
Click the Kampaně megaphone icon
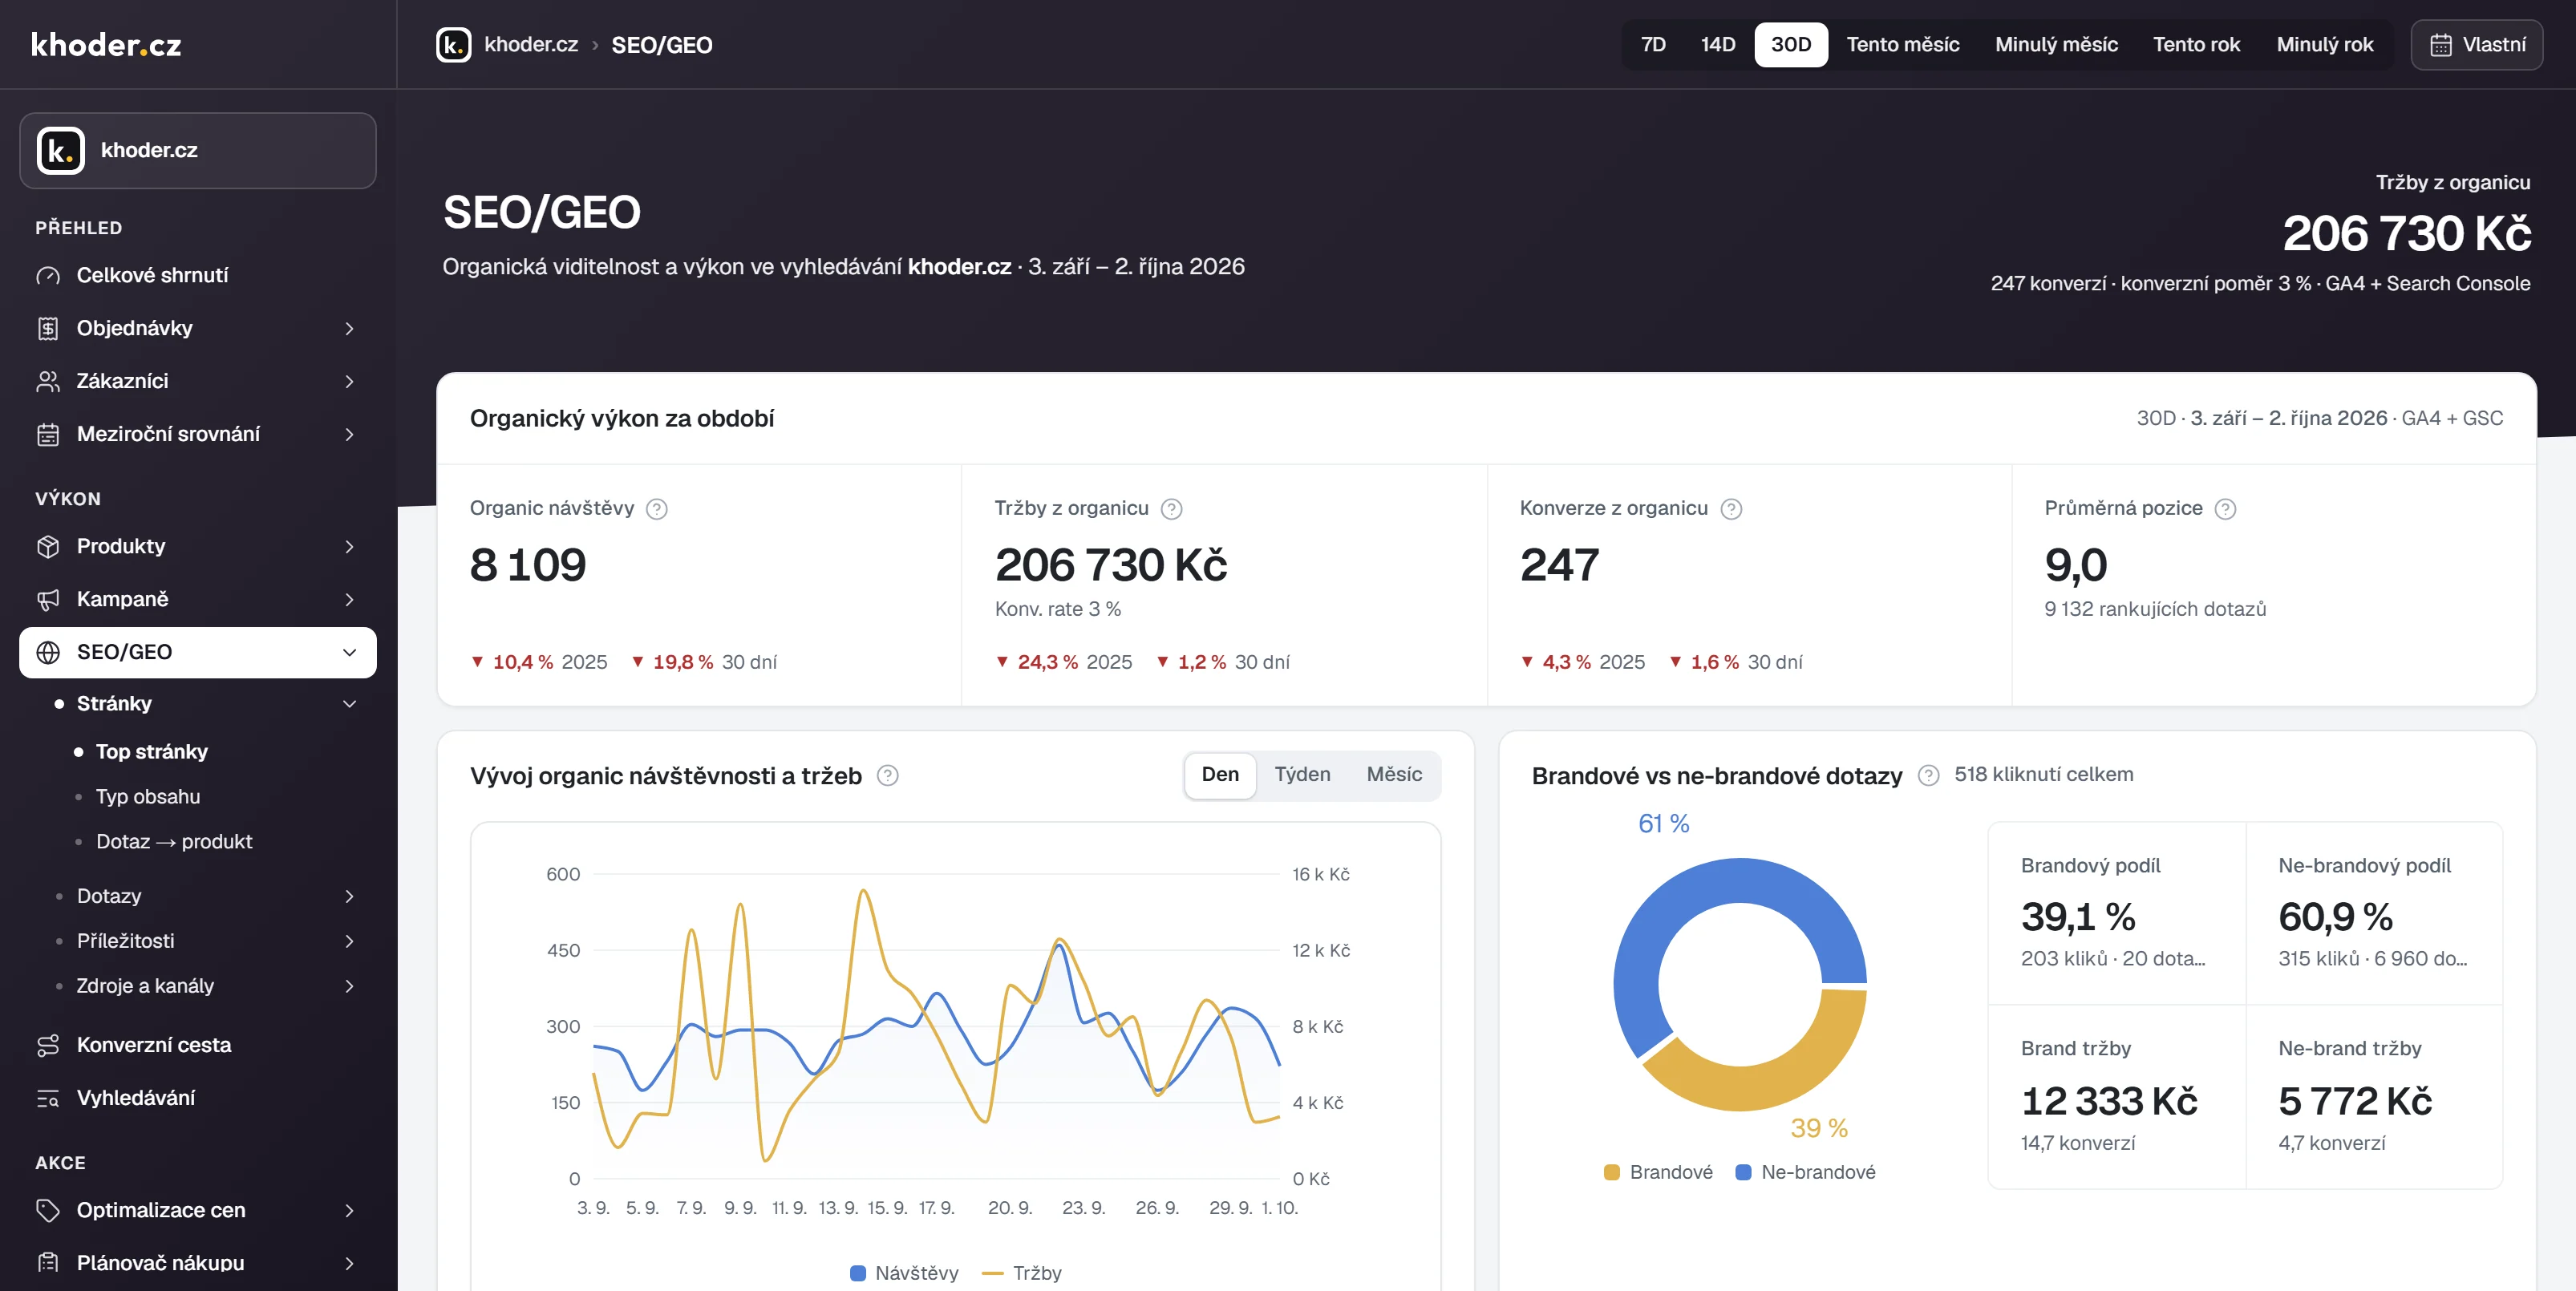tap(48, 599)
